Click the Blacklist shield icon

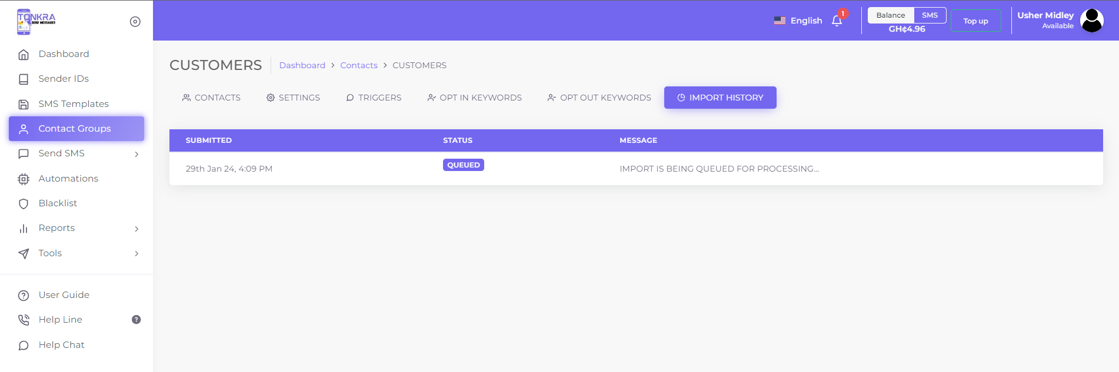point(24,204)
